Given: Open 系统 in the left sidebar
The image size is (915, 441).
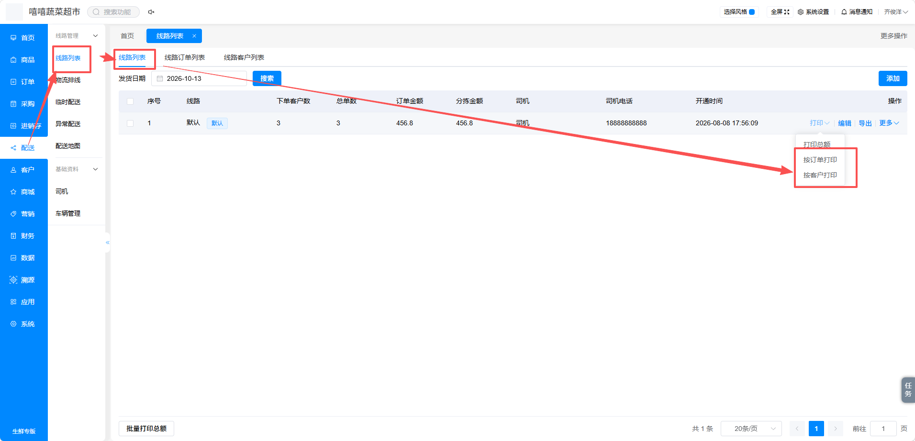Looking at the screenshot, I should click(x=23, y=324).
